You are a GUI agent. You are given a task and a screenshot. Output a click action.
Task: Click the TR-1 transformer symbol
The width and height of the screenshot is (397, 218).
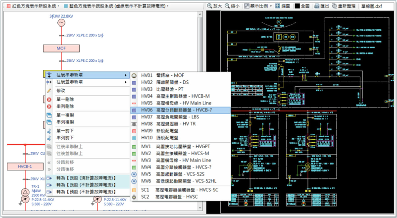[25, 195]
